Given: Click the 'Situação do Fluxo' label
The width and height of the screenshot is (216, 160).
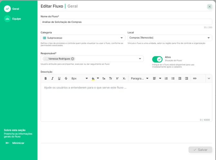Looking at the screenshot, I should pyautogui.click(x=173, y=60).
